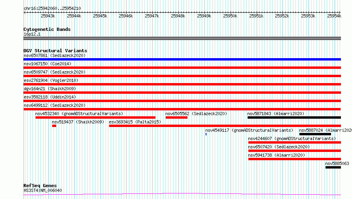This screenshot has width=352, height=199.
Task: Open nsv519437 (Shaikh2009) variant label
Action: tap(78, 122)
